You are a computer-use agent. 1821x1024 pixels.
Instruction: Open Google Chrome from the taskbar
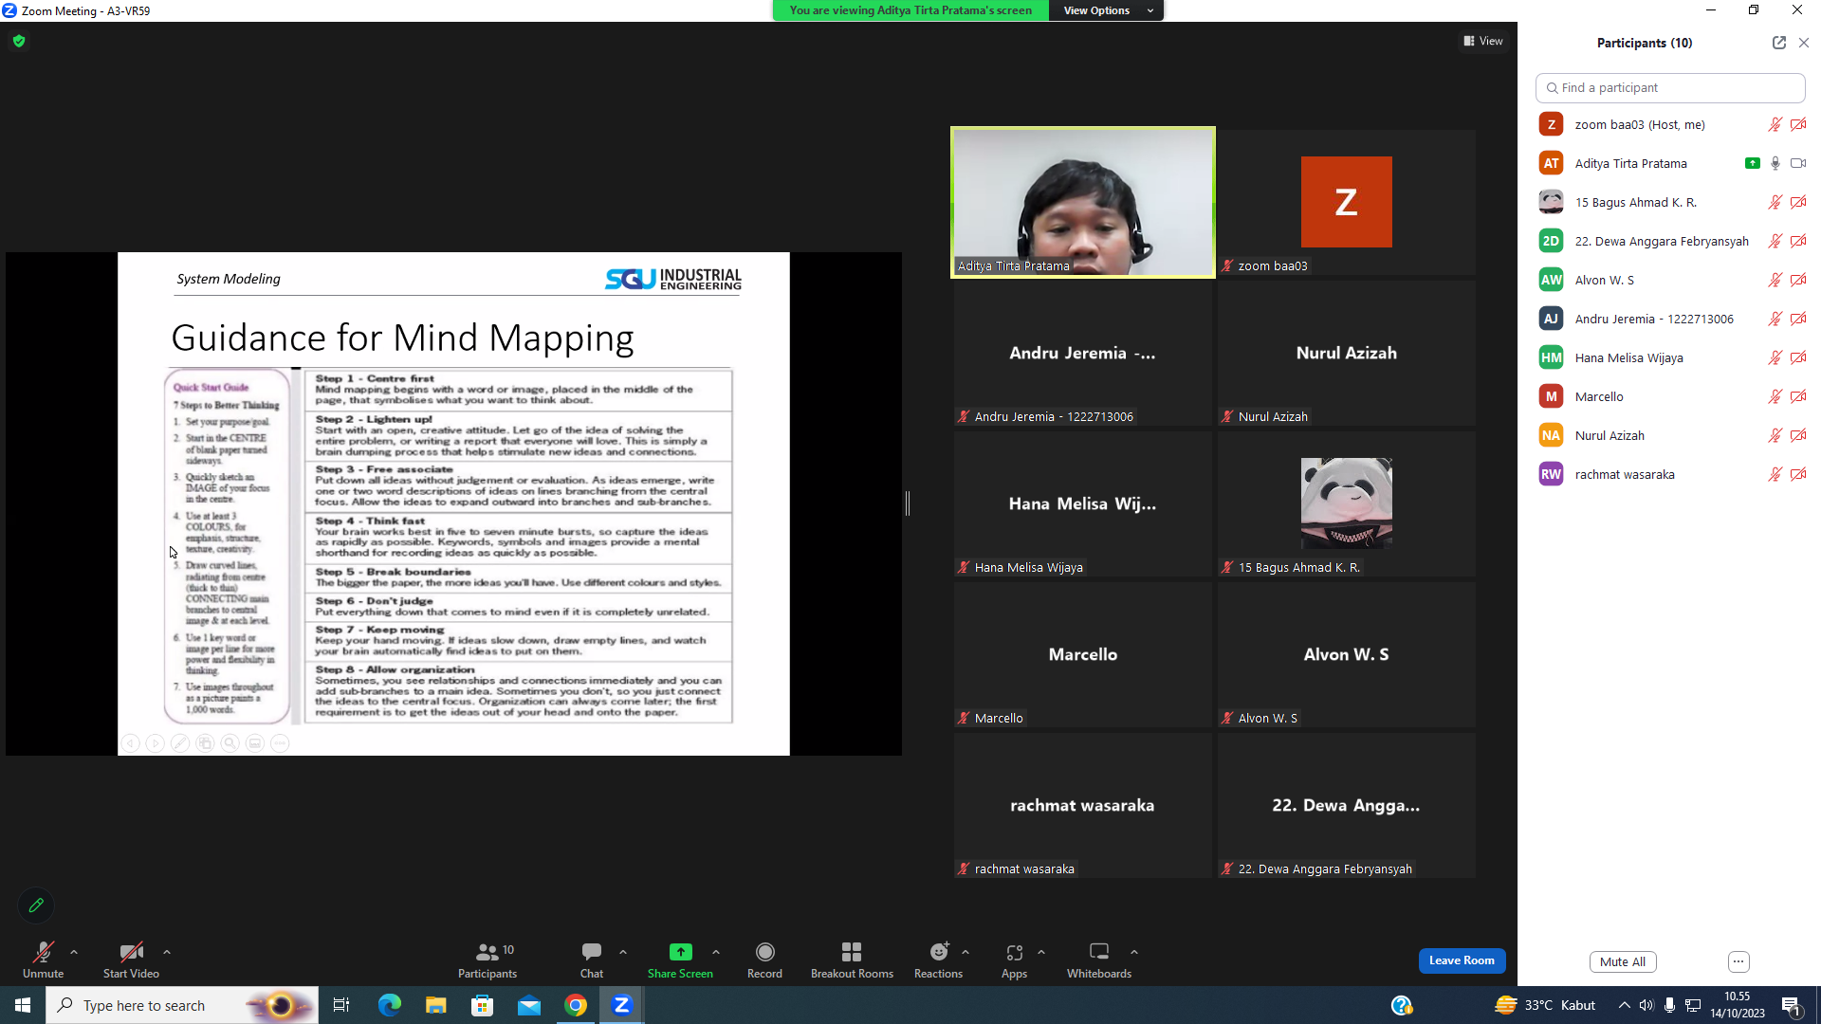[x=576, y=1005]
